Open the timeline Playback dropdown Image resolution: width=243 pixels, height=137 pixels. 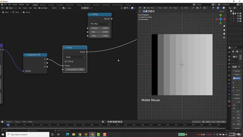pyautogui.click(x=10, y=122)
